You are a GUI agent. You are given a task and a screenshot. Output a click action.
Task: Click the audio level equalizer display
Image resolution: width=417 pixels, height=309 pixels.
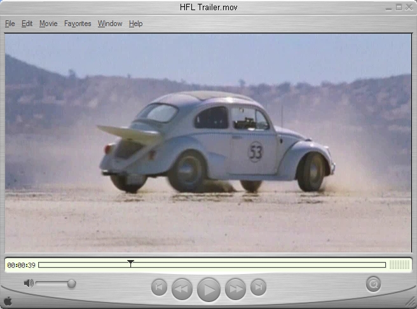[x=399, y=265]
